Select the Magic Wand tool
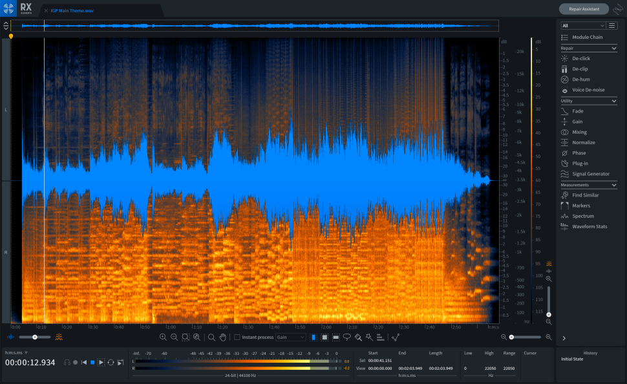Screen dimensions: 627x384 click(x=368, y=337)
